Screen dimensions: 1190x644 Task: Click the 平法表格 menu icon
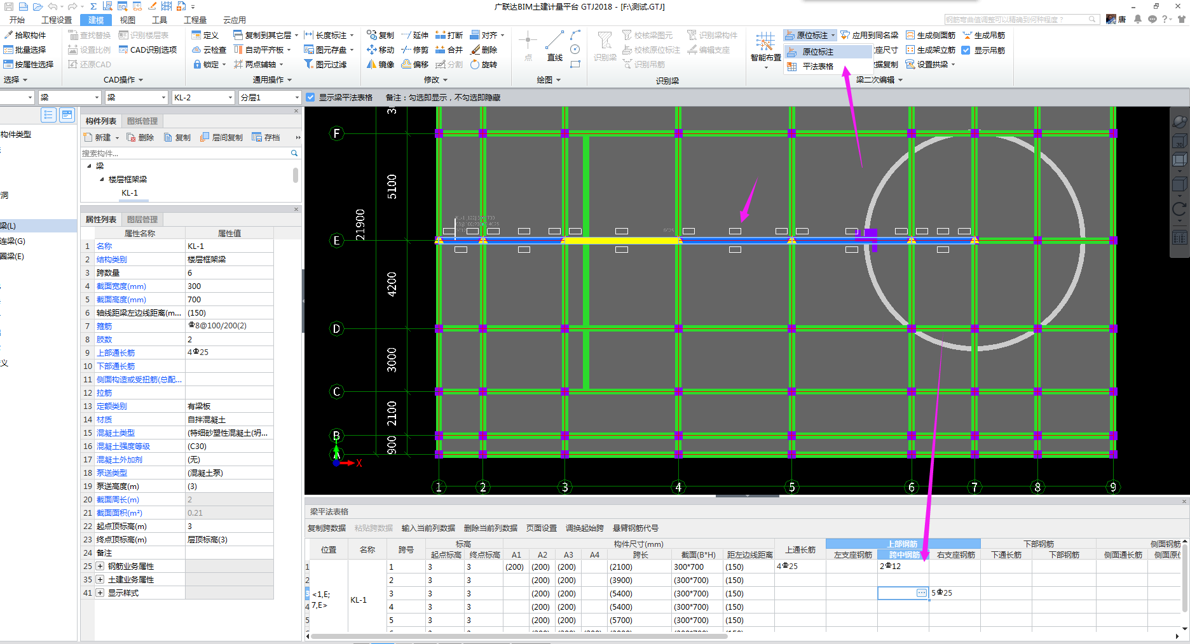(792, 67)
